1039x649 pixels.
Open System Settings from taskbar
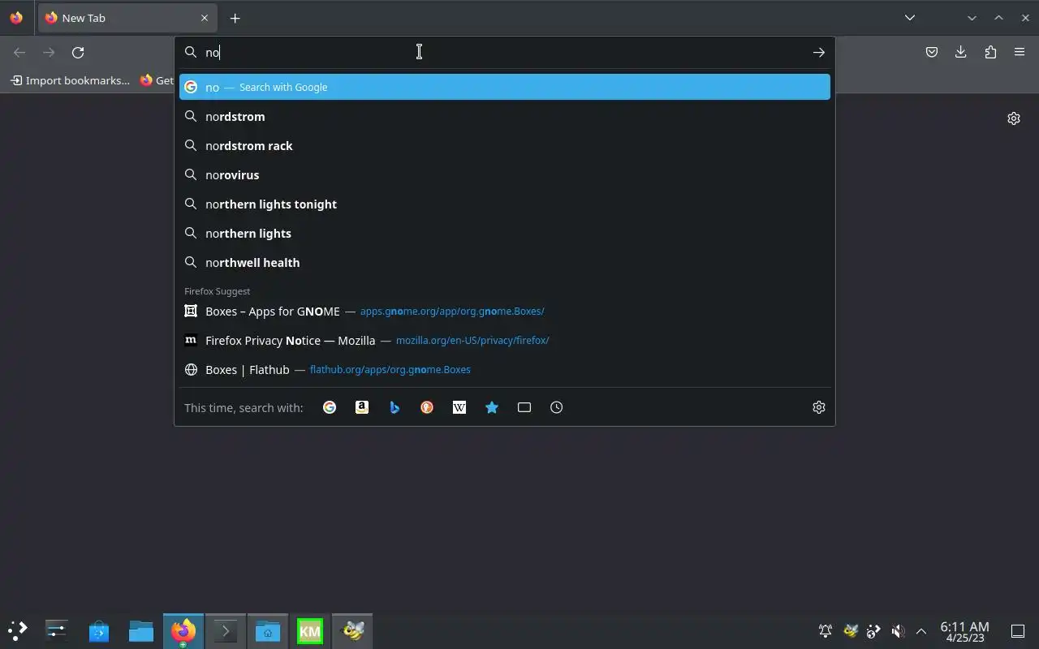coord(57,630)
